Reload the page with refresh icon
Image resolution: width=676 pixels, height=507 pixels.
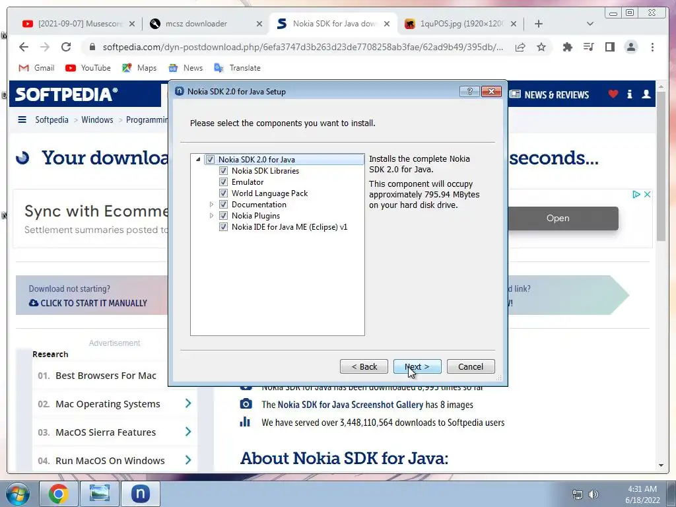pos(66,47)
